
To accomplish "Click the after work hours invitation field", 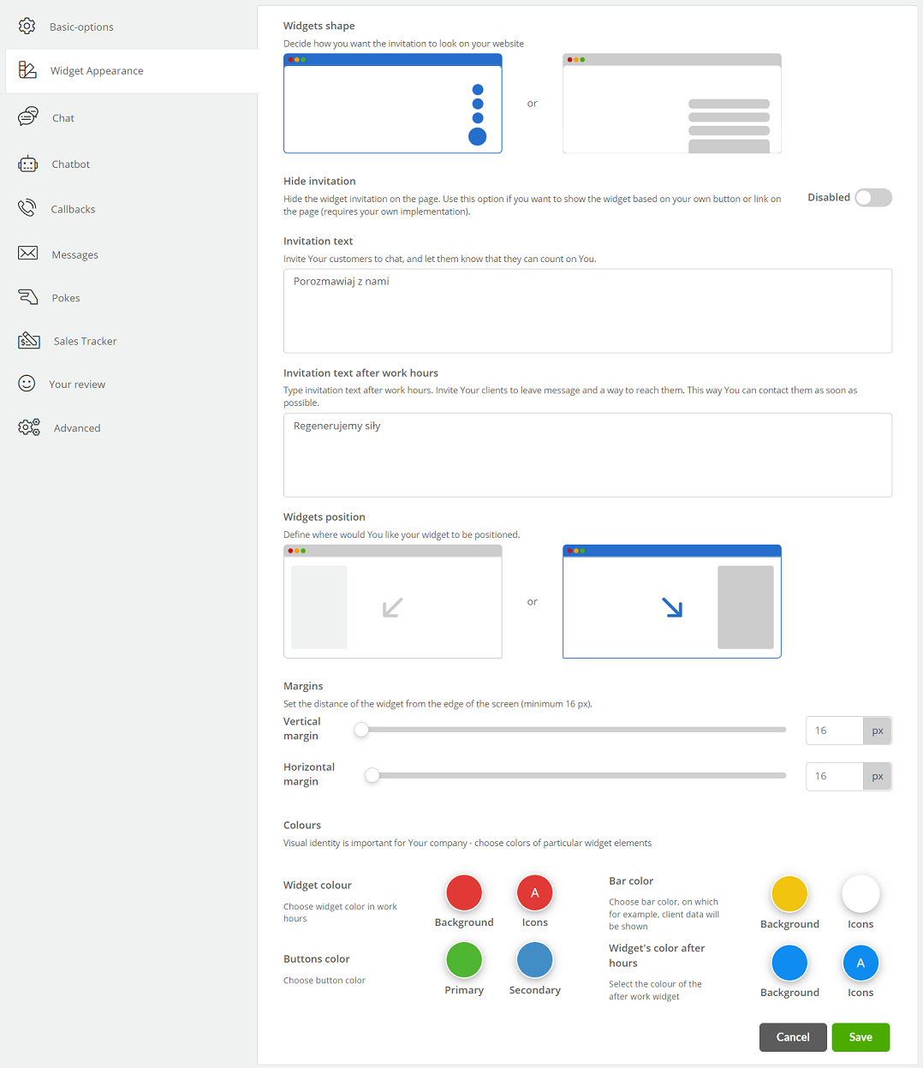I will coord(587,455).
